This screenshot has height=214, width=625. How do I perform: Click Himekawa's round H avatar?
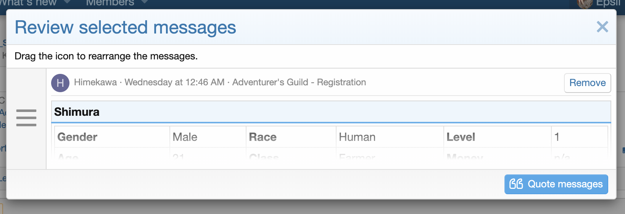[x=60, y=83]
